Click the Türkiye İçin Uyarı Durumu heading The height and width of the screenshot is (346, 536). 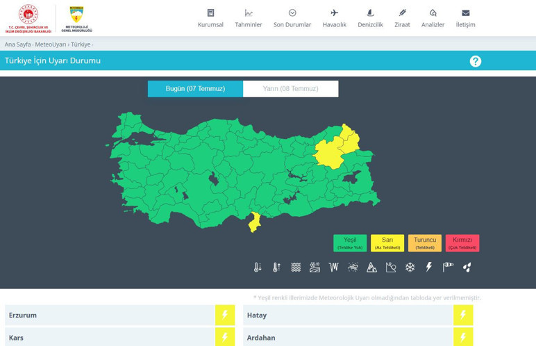pyautogui.click(x=53, y=60)
